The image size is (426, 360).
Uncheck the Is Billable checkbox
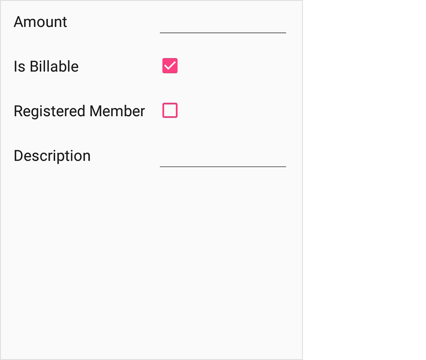170,66
